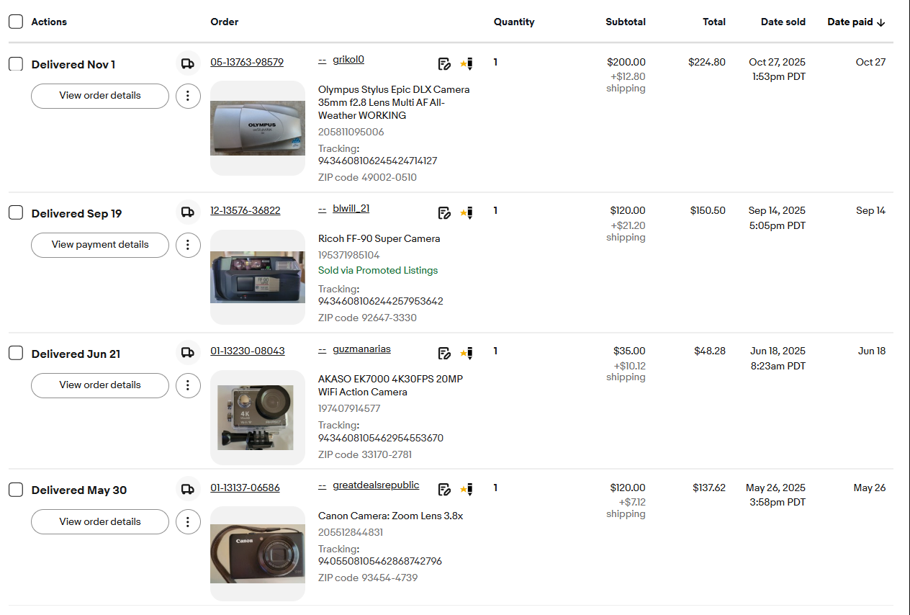The width and height of the screenshot is (910, 615).
Task: Open order number 01-13230-08043
Action: 248,351
